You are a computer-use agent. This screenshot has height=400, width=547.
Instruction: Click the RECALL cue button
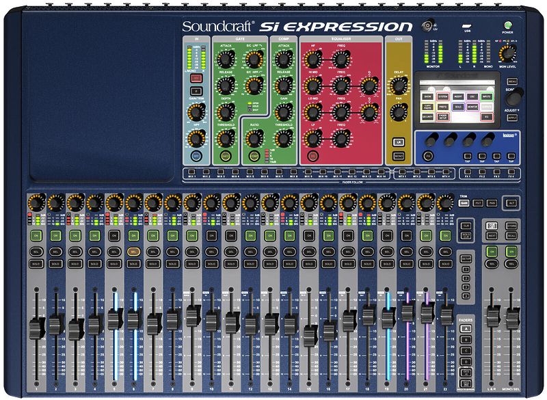click(x=511, y=236)
